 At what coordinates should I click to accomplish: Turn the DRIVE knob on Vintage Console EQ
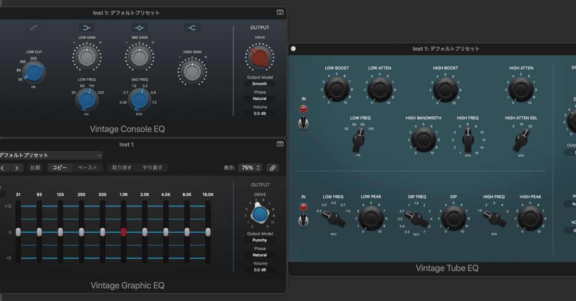[x=259, y=57]
